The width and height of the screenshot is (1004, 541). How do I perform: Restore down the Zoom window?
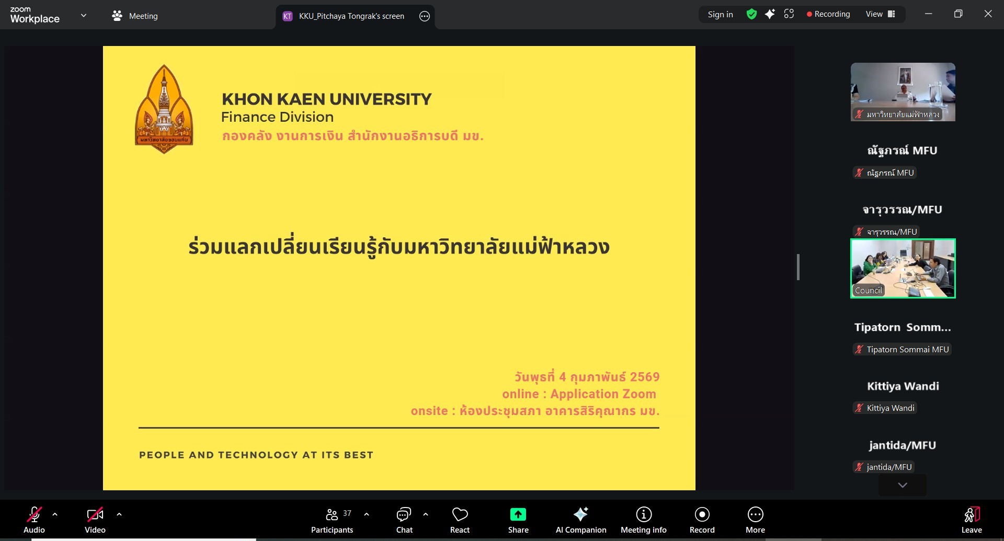pos(958,14)
